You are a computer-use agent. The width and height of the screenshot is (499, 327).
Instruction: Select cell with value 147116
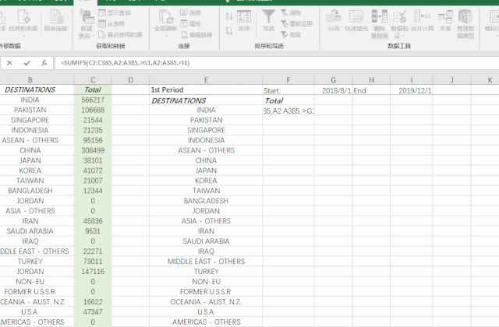(x=93, y=272)
